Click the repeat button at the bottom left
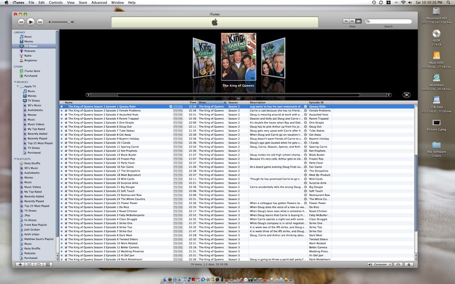 (x=39, y=264)
